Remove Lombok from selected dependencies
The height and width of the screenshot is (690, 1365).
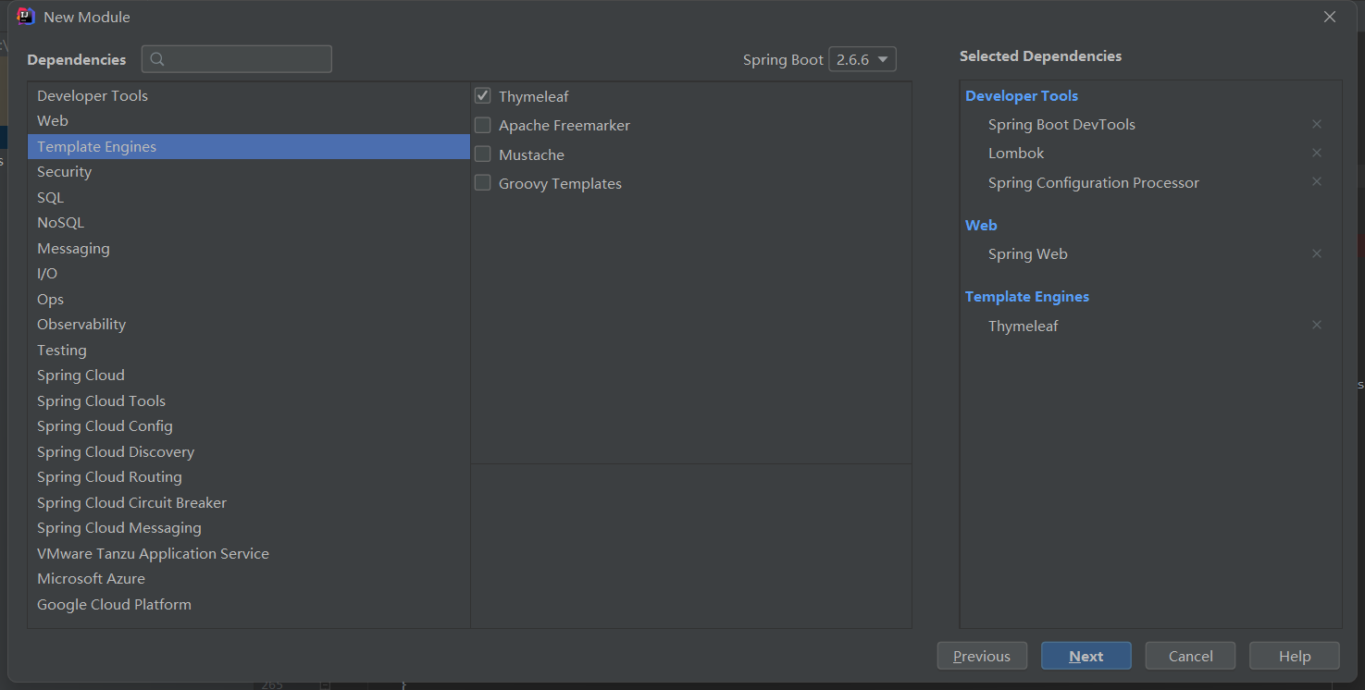1317,153
